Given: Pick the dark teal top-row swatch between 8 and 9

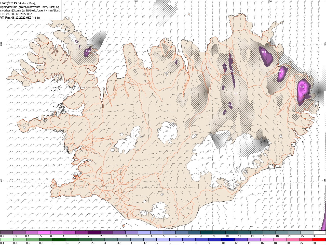Looking at the screenshot, I should pos(207,232).
